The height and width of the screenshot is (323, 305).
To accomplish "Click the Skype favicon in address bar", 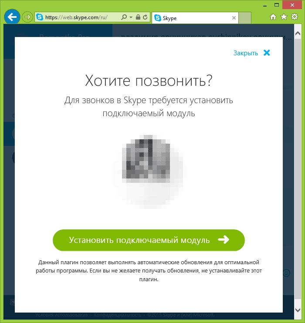I will pos(40,17).
